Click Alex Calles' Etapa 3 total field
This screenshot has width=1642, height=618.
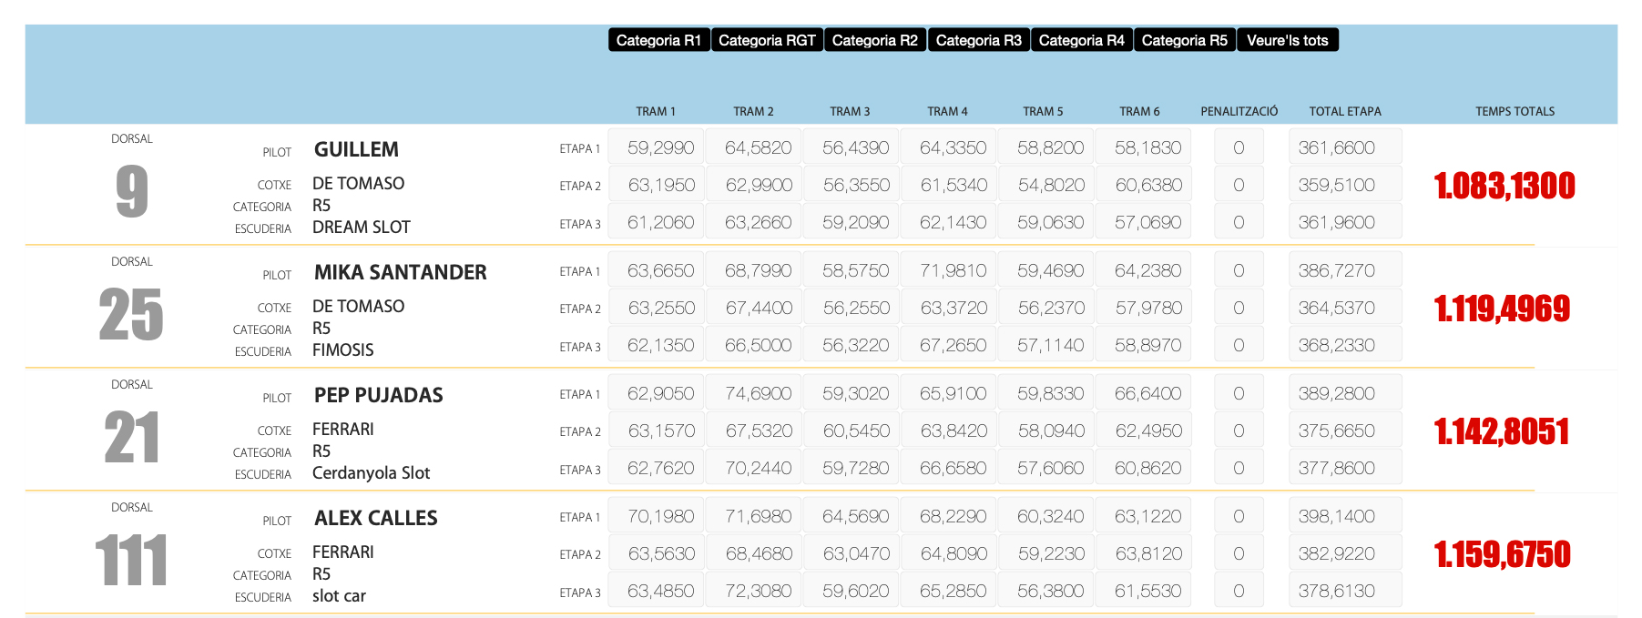1344,591
